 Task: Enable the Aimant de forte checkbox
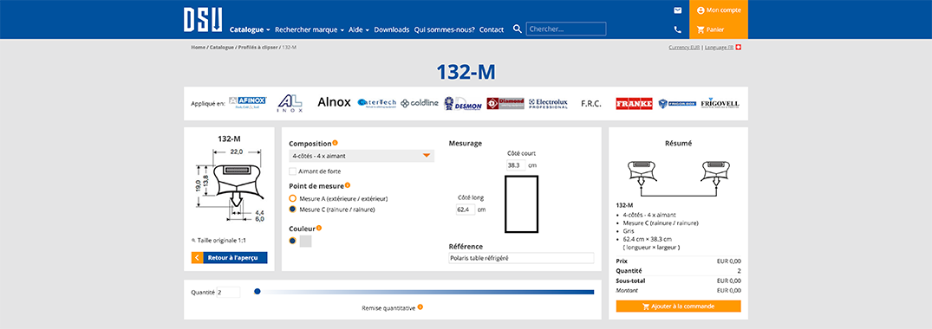point(292,171)
